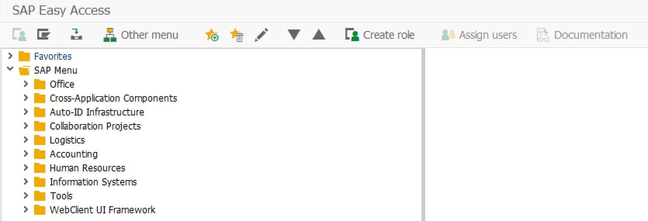Select the Tools folder in the tree
648x221 pixels.
tap(61, 196)
